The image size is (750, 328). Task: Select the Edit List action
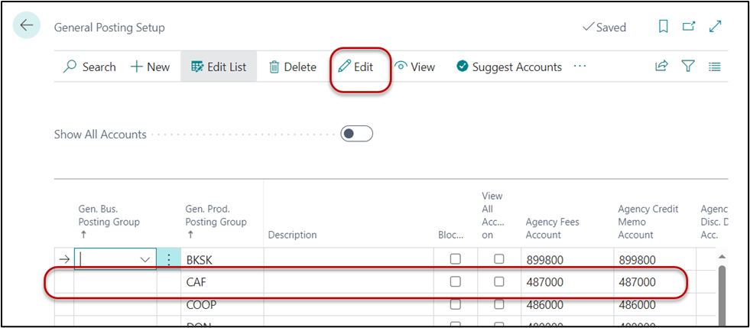click(219, 67)
